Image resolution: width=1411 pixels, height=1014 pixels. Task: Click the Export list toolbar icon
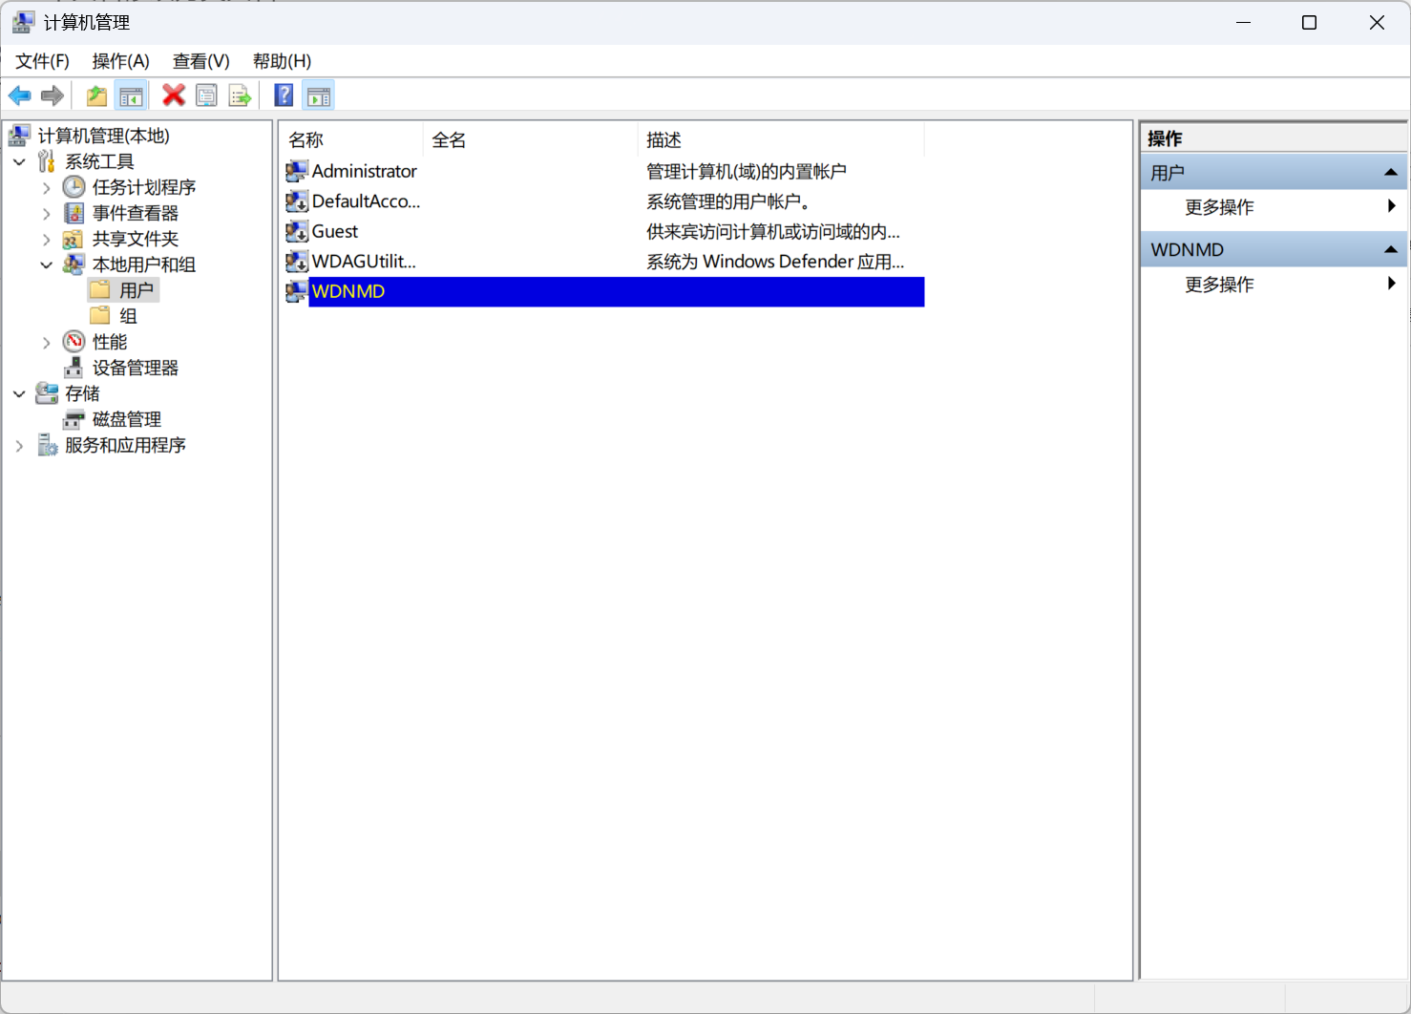coord(240,95)
